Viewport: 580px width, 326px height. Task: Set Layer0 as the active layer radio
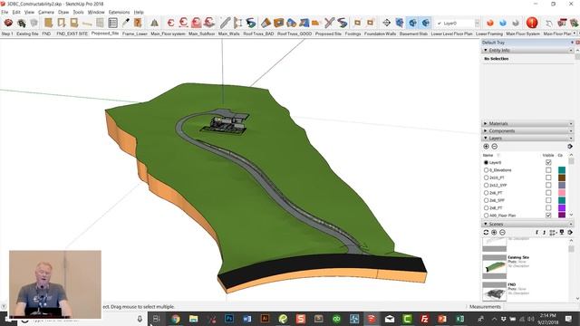click(x=486, y=162)
